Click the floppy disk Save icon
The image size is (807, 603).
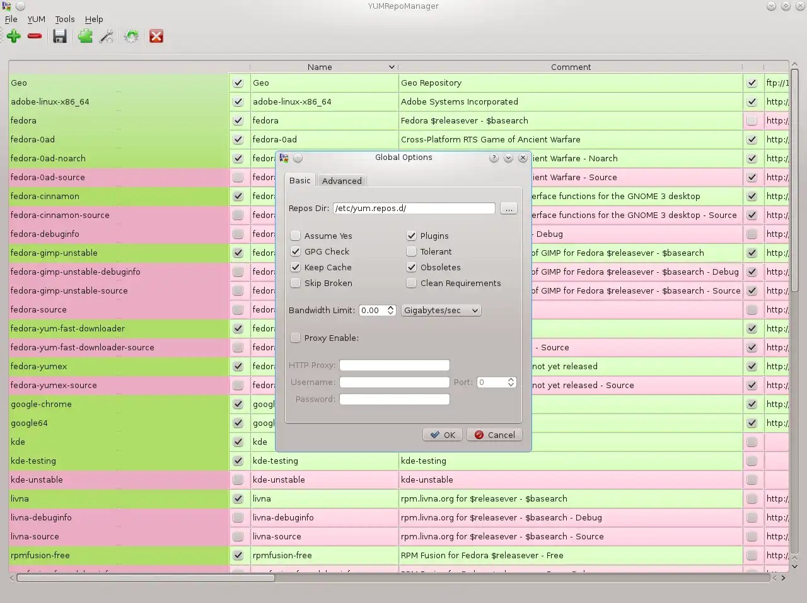(x=60, y=37)
